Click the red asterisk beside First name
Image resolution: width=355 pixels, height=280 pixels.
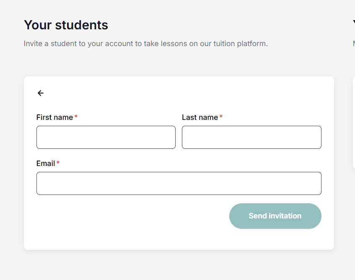(x=76, y=117)
